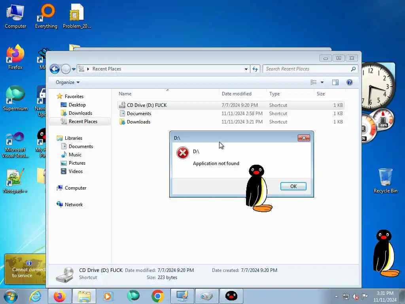
Task: Refresh the Recent Places view
Action: tap(255, 69)
